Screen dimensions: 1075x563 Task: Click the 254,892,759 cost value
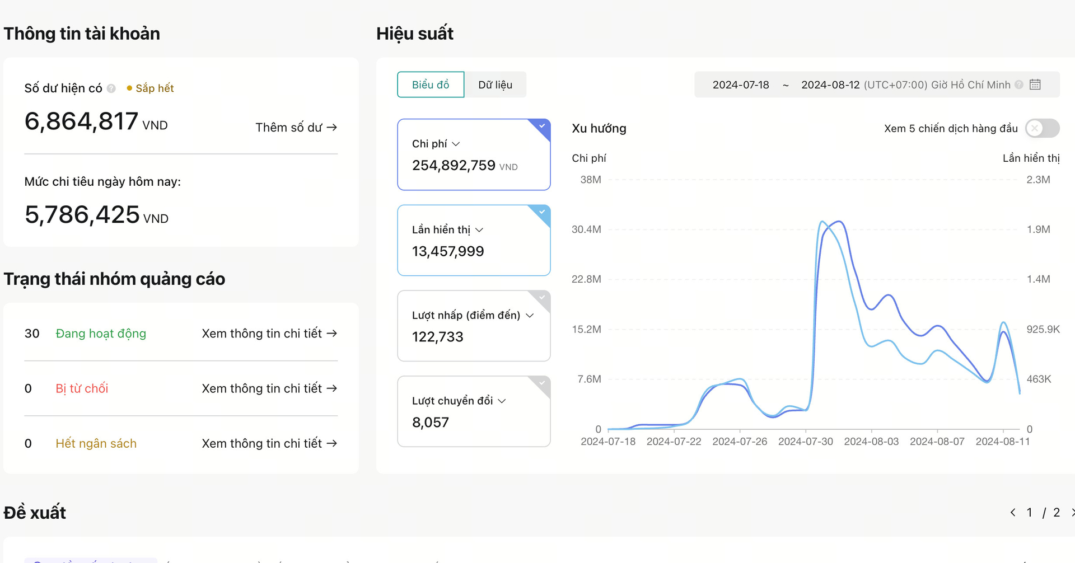[454, 166]
